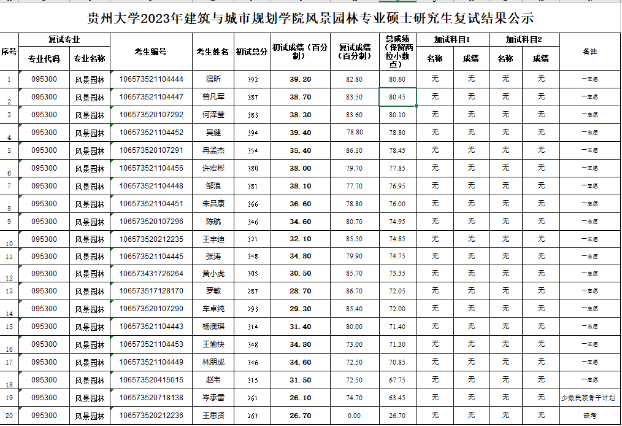
Task: Select the 初试总分 header cell
Action: coord(251,52)
